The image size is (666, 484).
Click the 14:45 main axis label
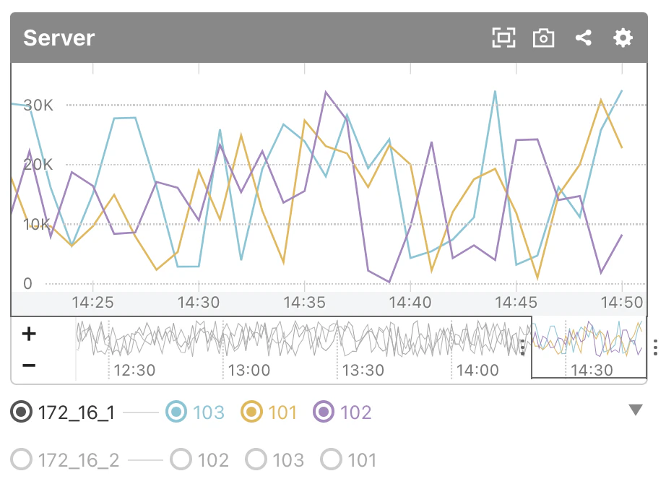pyautogui.click(x=516, y=302)
